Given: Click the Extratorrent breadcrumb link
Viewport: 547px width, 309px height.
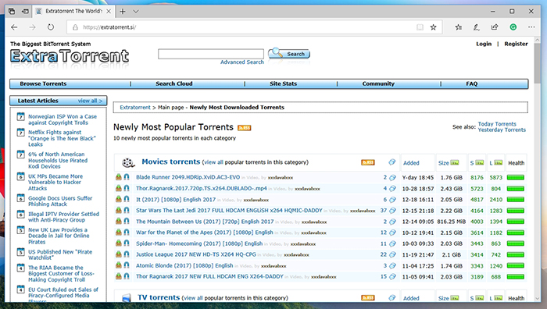Looking at the screenshot, I should [135, 108].
